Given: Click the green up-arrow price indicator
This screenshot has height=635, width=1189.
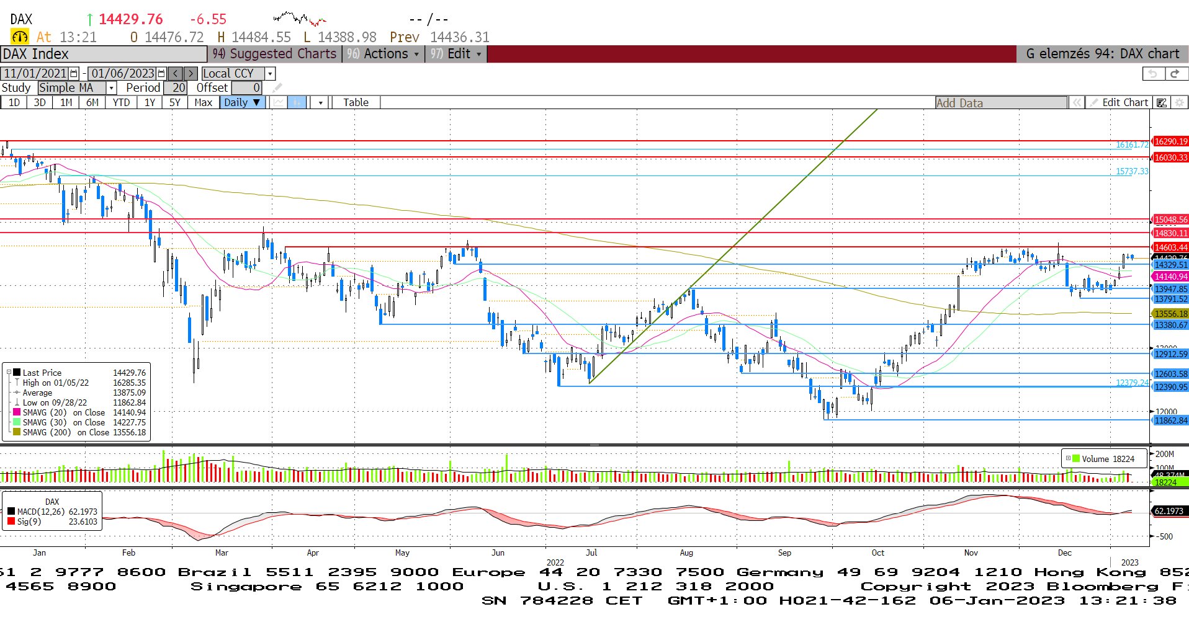Looking at the screenshot, I should [x=90, y=20].
